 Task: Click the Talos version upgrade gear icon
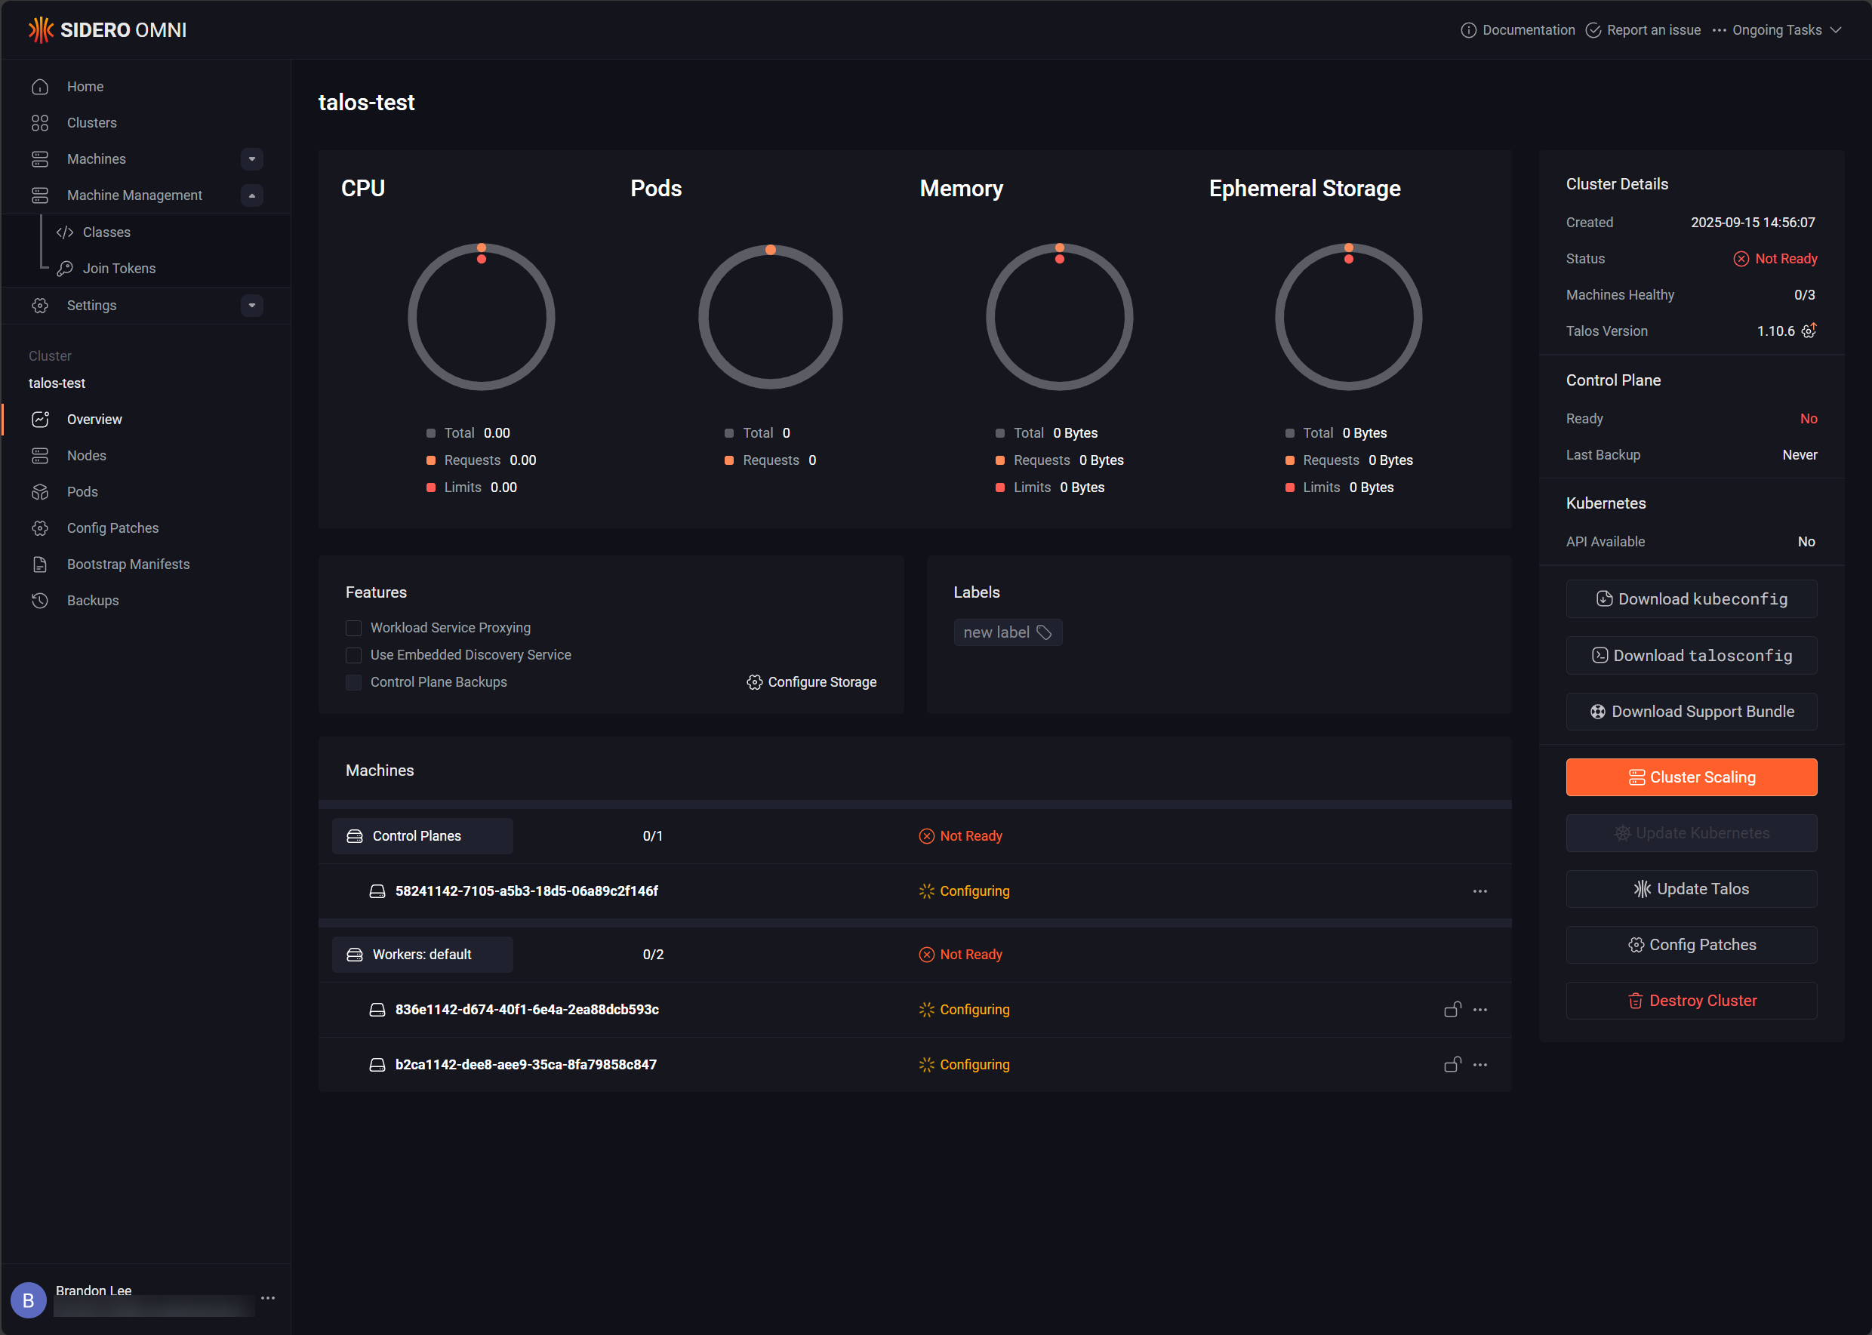click(x=1809, y=331)
